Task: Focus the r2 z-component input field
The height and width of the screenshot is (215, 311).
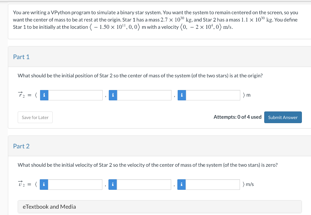Action: (x=213, y=95)
